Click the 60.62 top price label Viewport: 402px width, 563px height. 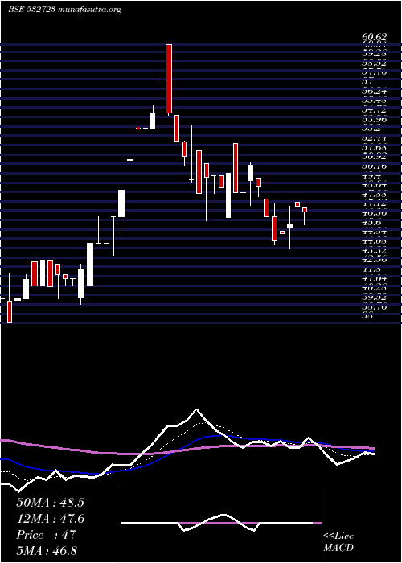pos(375,37)
